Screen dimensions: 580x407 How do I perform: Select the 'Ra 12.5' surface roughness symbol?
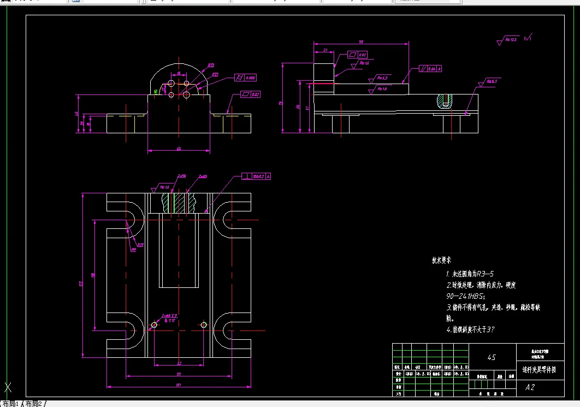click(x=508, y=40)
